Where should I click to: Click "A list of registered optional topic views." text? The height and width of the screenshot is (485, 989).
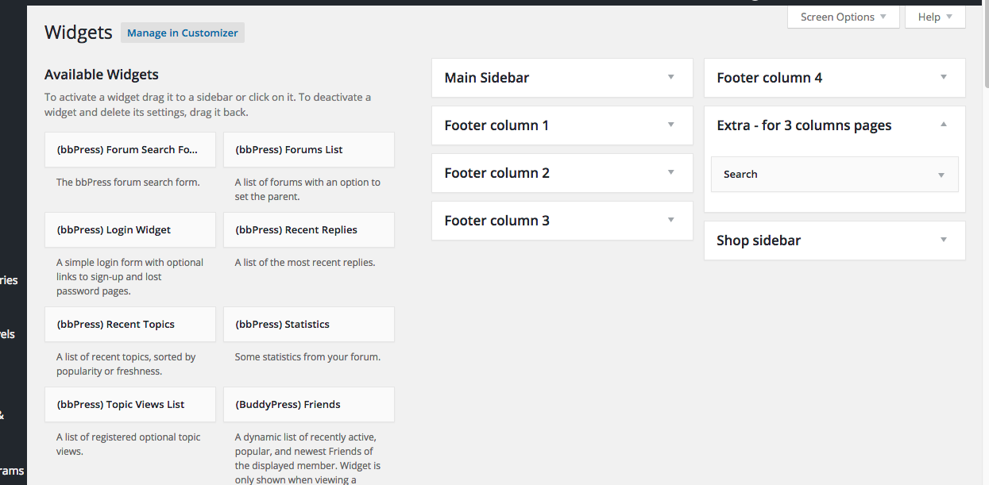point(129,445)
